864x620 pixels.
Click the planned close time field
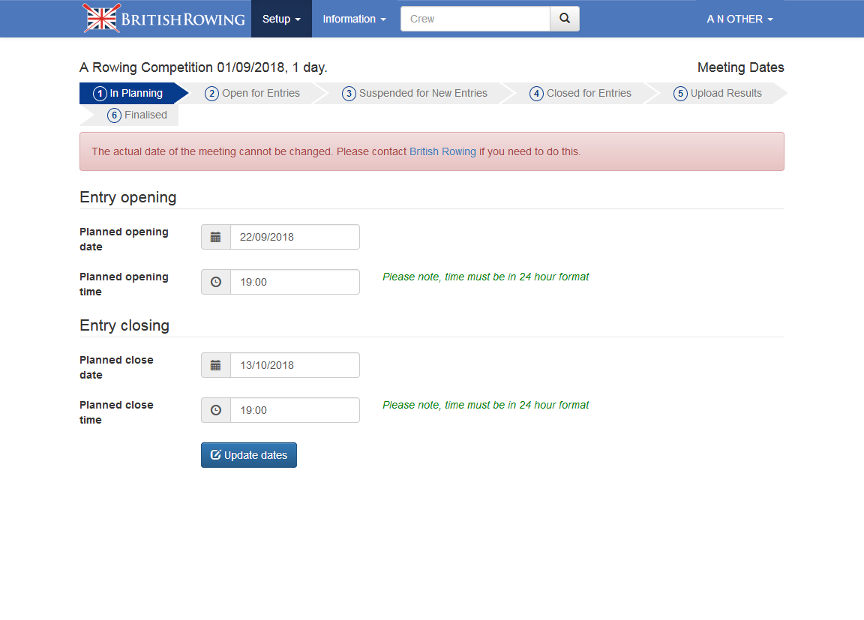coord(294,410)
